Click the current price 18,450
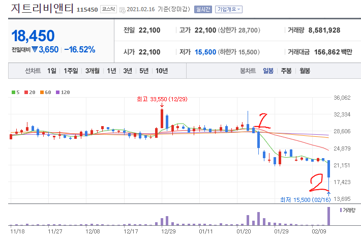361x239 pixels. (x=33, y=36)
